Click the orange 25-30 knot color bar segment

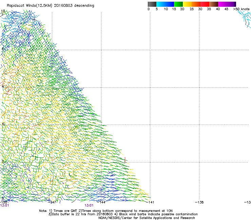[x=196, y=4]
